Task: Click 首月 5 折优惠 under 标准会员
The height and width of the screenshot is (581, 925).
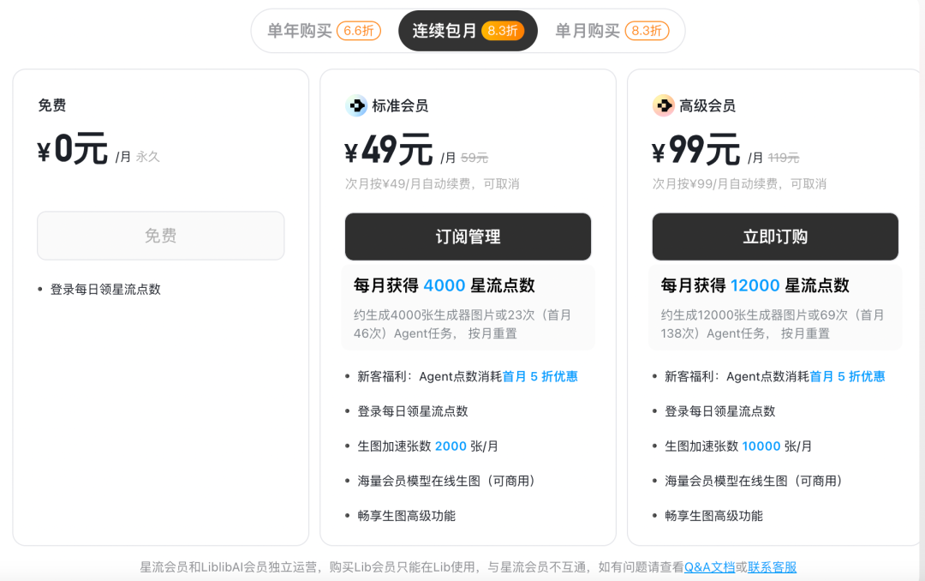Action: click(540, 376)
